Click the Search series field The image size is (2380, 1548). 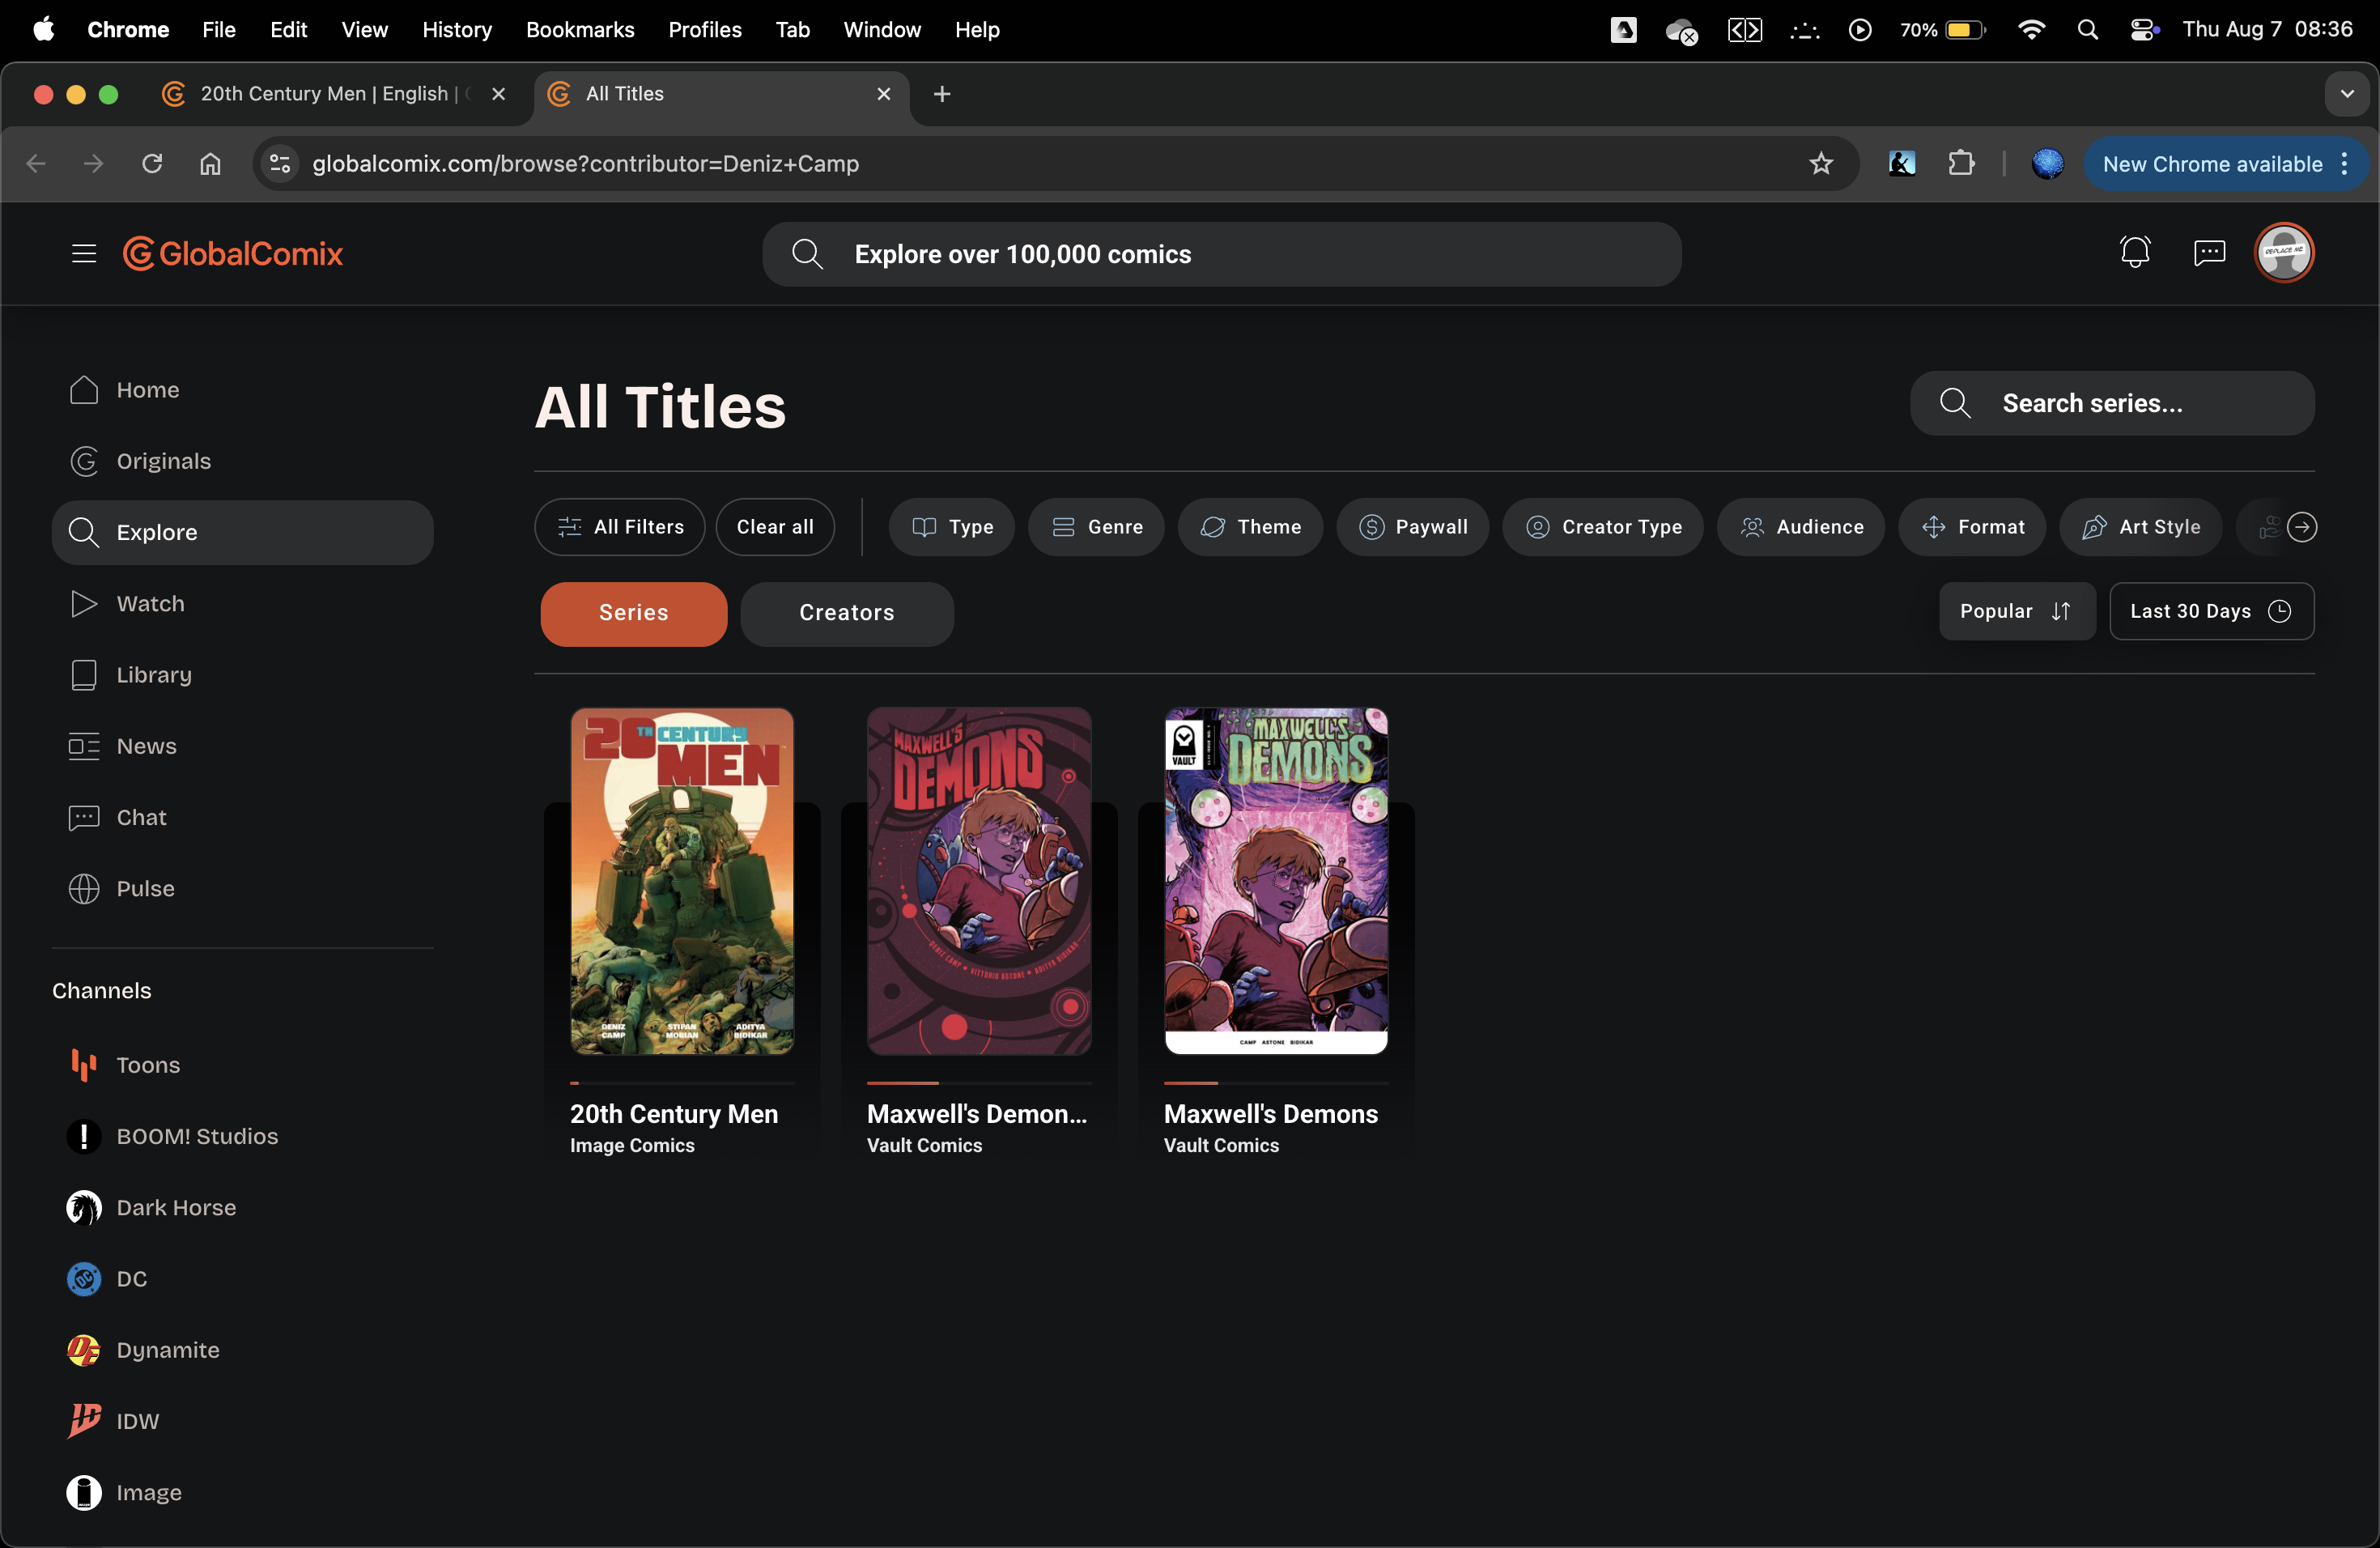[x=2112, y=403]
